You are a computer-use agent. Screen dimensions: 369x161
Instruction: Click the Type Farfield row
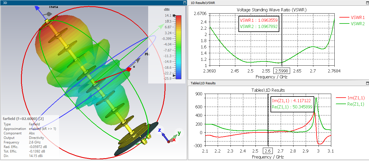[22, 124]
